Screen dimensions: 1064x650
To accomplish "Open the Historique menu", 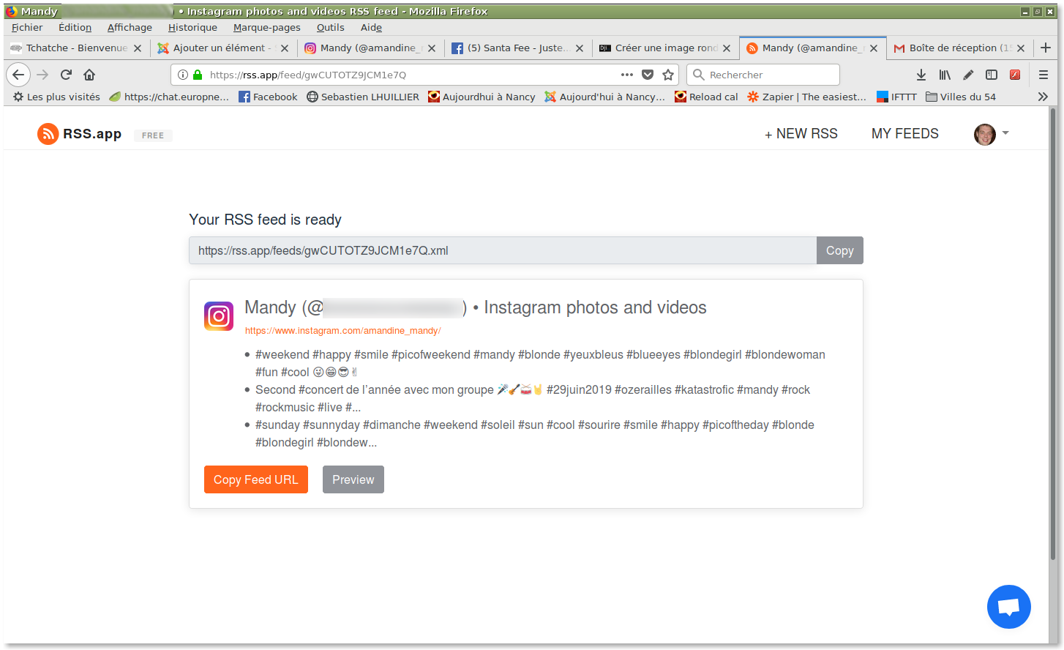I will pyautogui.click(x=192, y=27).
